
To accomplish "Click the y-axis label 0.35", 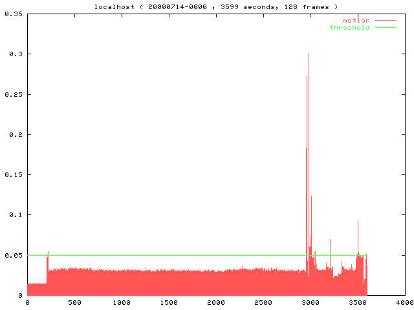I will pyautogui.click(x=13, y=14).
